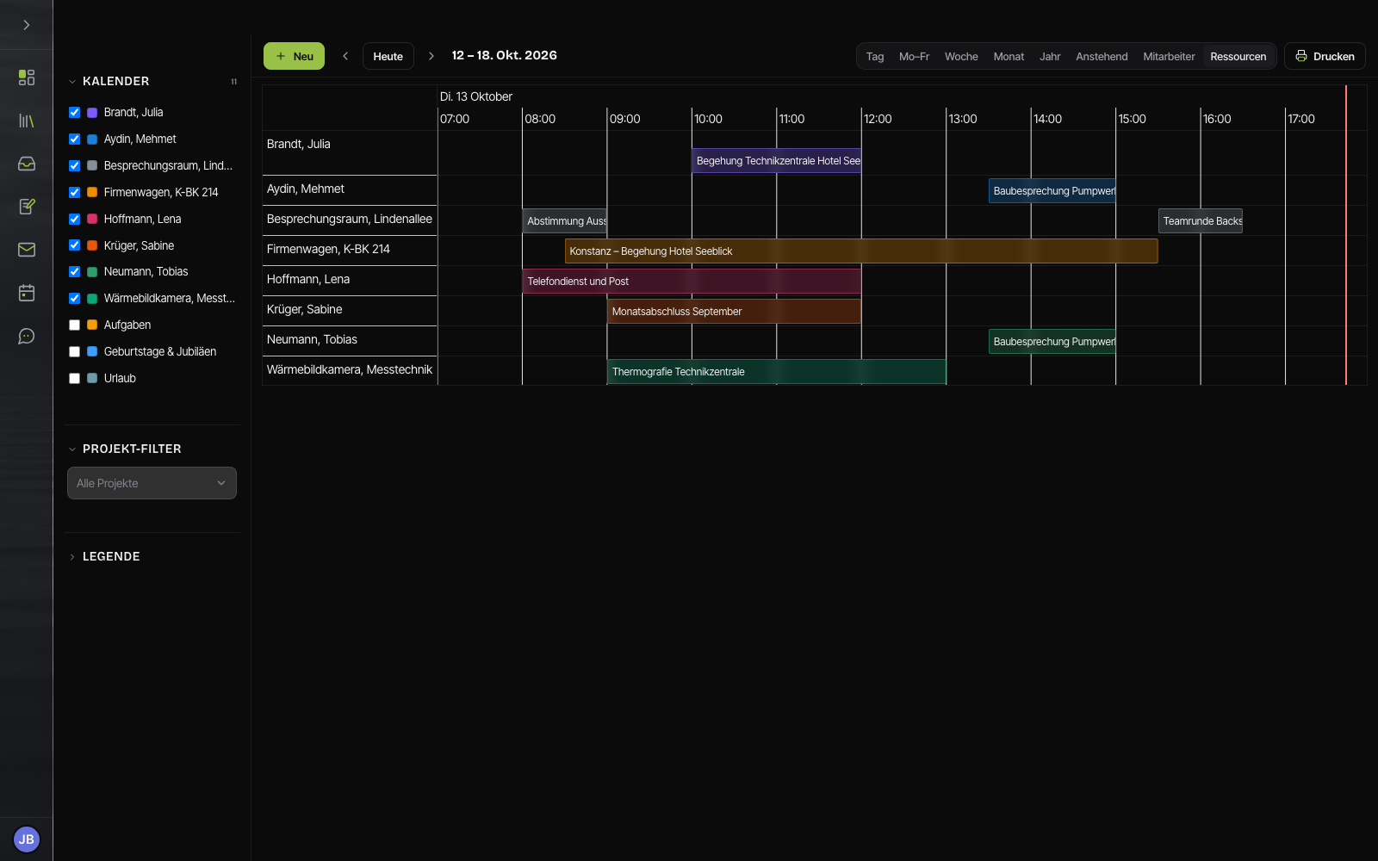Enable the Urlaub calendar checkbox
This screenshot has width=1378, height=861.
point(74,378)
